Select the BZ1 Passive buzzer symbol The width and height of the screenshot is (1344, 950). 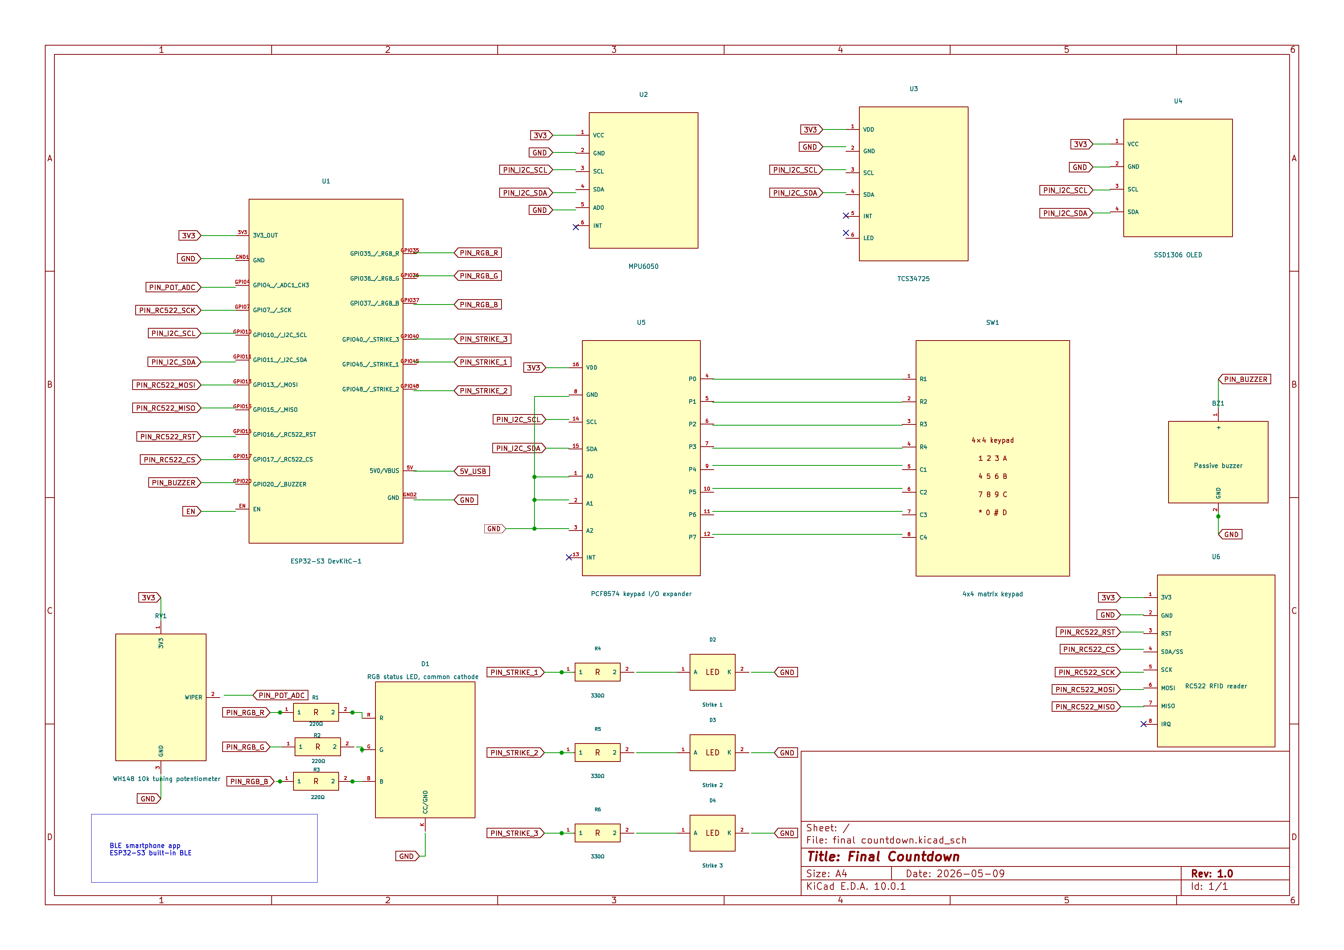coord(1218,462)
